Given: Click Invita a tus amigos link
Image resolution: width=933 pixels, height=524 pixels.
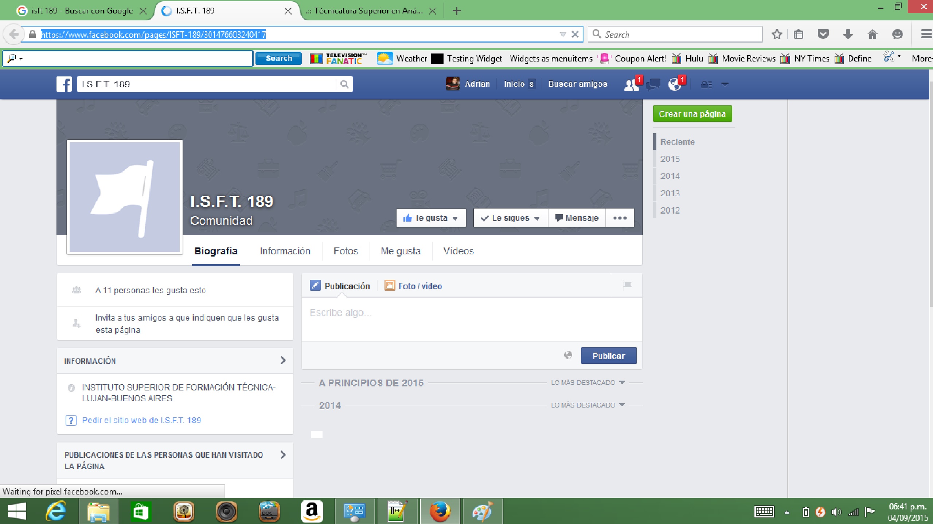Looking at the screenshot, I should tap(187, 324).
